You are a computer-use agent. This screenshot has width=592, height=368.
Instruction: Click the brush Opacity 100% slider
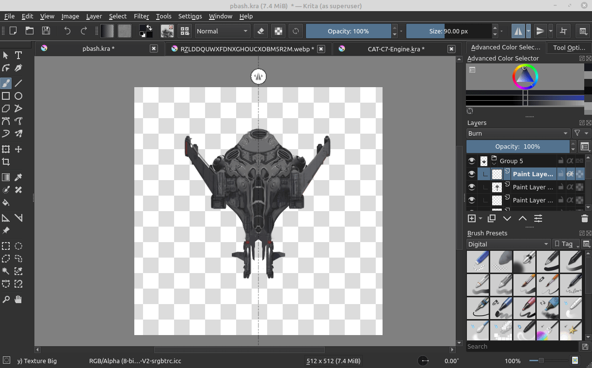[348, 31]
